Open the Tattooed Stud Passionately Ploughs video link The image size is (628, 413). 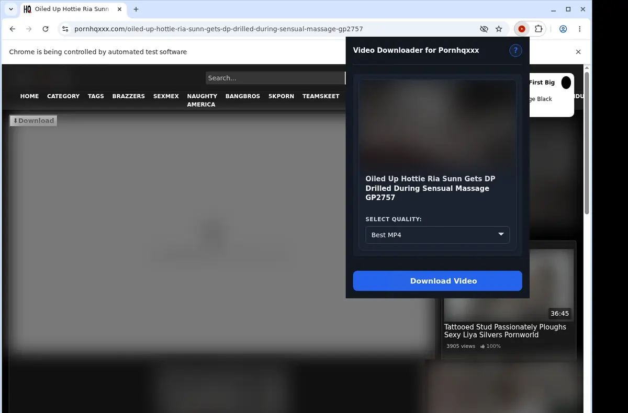[x=505, y=331]
